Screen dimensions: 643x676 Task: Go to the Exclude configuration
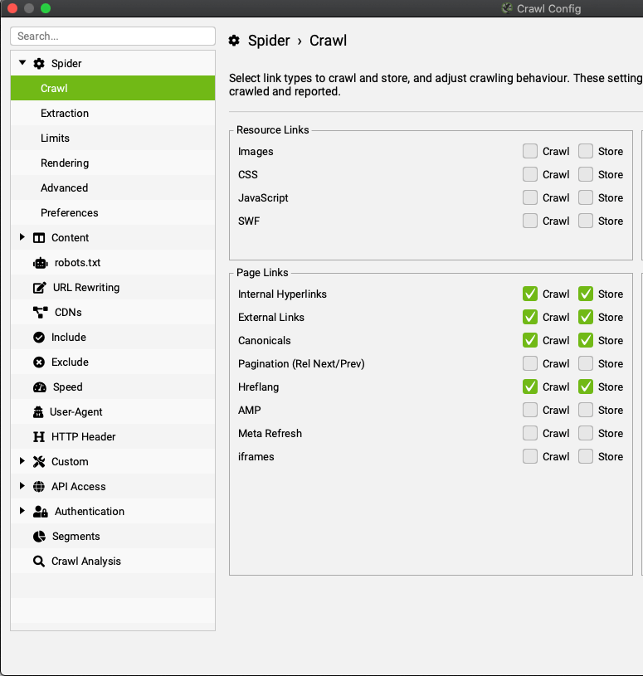click(x=69, y=362)
